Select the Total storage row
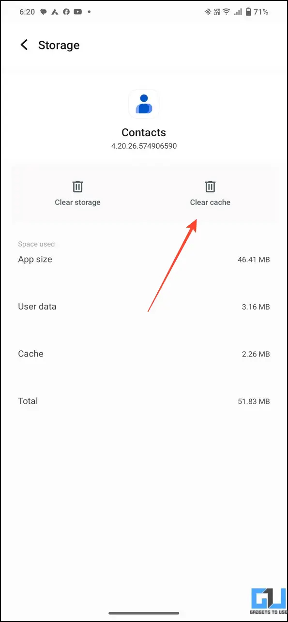Viewport: 288px width, 622px height. [x=144, y=401]
